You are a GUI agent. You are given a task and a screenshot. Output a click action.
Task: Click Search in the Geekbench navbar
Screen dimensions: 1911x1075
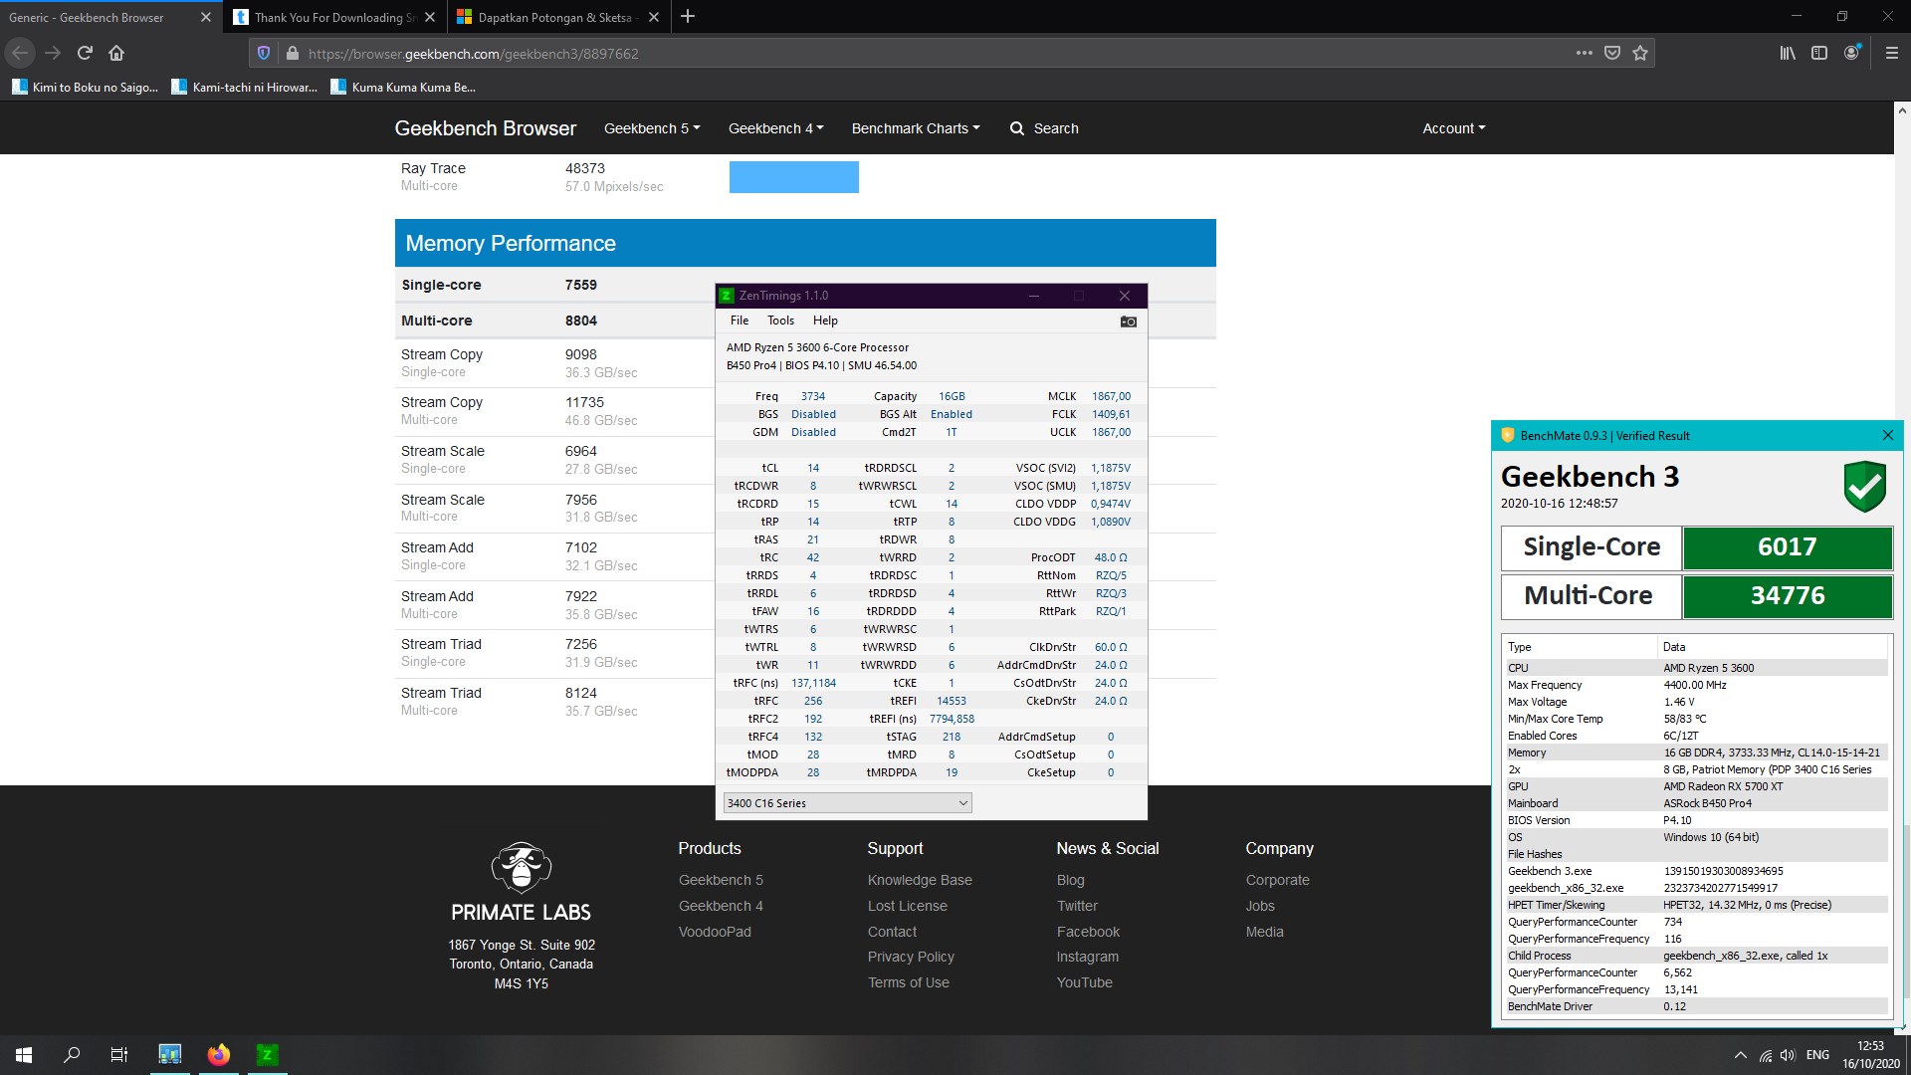[1044, 128]
